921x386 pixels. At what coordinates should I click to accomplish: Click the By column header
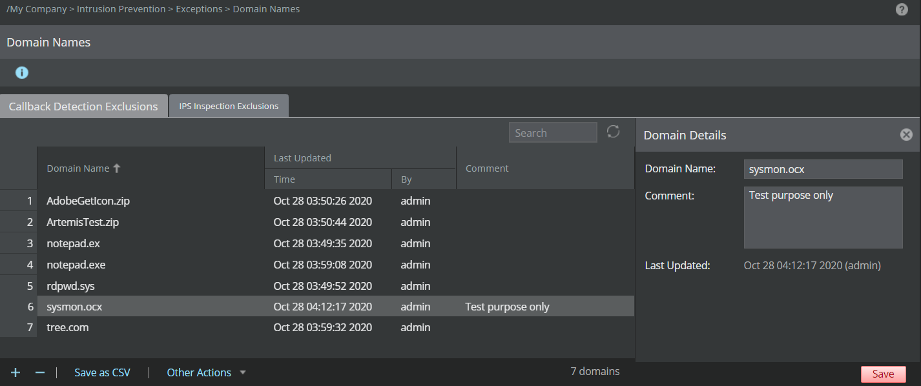click(424, 179)
